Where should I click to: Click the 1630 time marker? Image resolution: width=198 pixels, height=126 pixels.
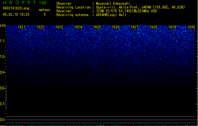click(x=191, y=27)
